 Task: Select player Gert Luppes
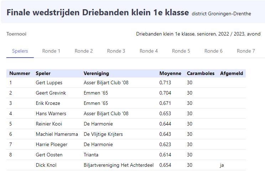49,83
